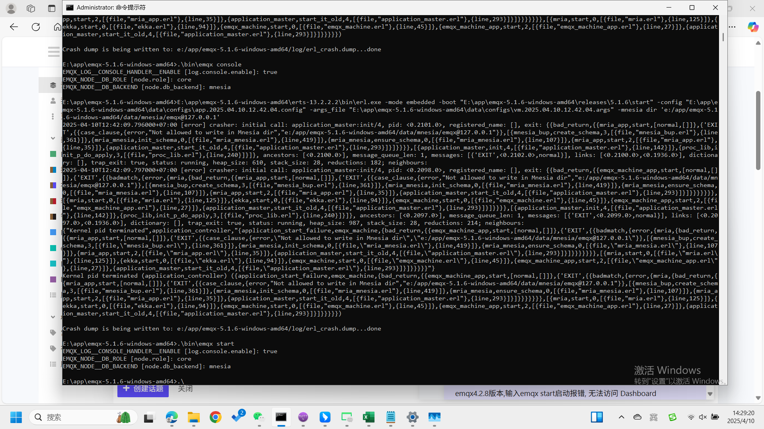Image resolution: width=764 pixels, height=429 pixels.
Task: Open the Copilot icon in browser
Action: [752, 27]
